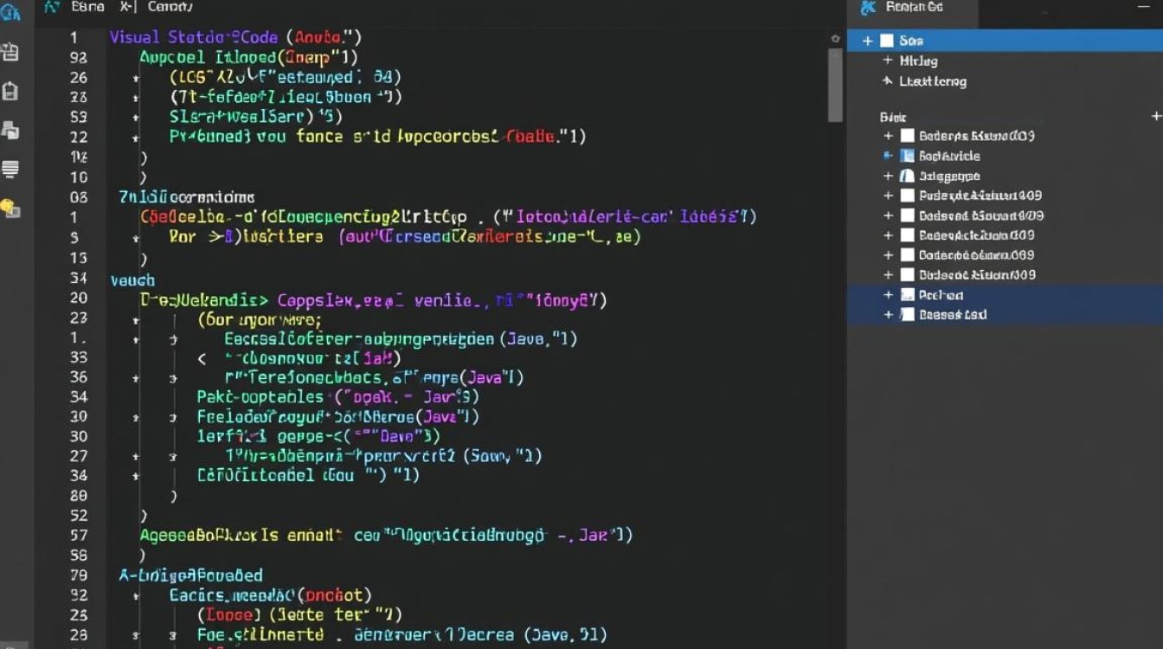This screenshot has width=1163, height=649.
Task: Expand the highlighted top row using its plus
Action: 867,41
